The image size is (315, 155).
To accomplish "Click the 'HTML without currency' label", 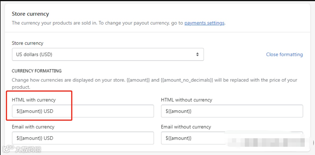I will [x=186, y=100].
